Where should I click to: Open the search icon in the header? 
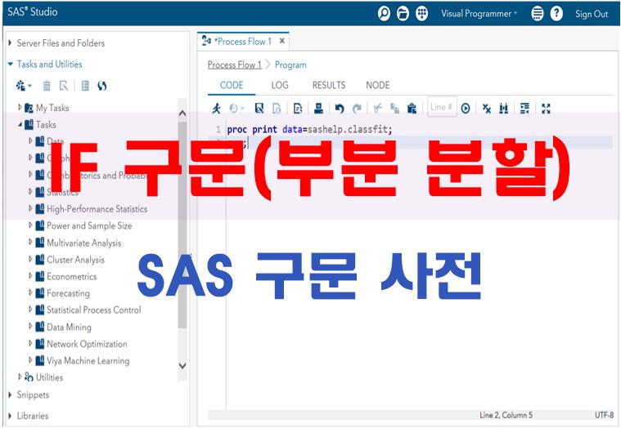coord(384,14)
